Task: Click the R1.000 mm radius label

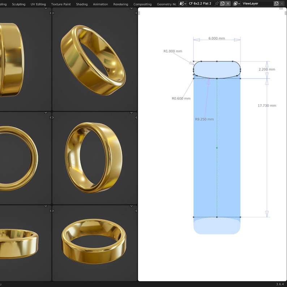Action: [x=173, y=51]
